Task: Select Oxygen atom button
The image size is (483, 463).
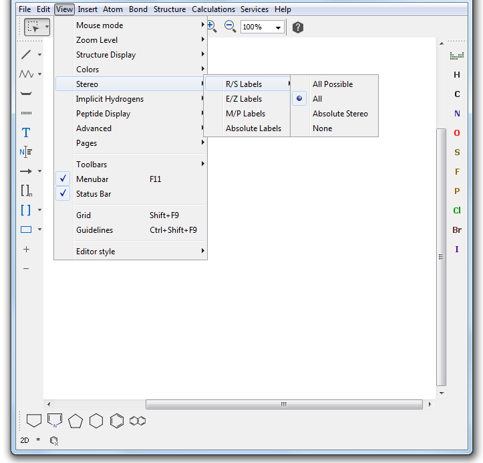Action: (x=457, y=133)
